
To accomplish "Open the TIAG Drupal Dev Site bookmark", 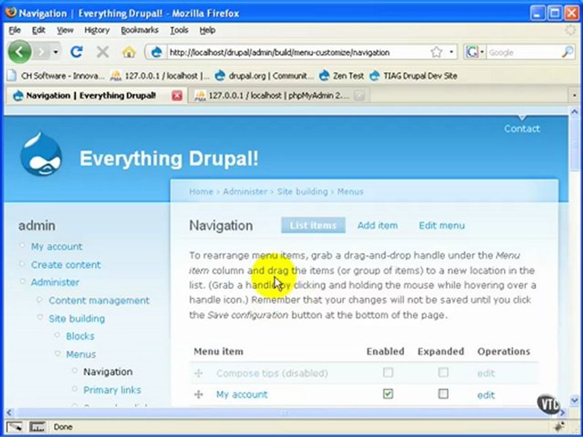I will 414,76.
